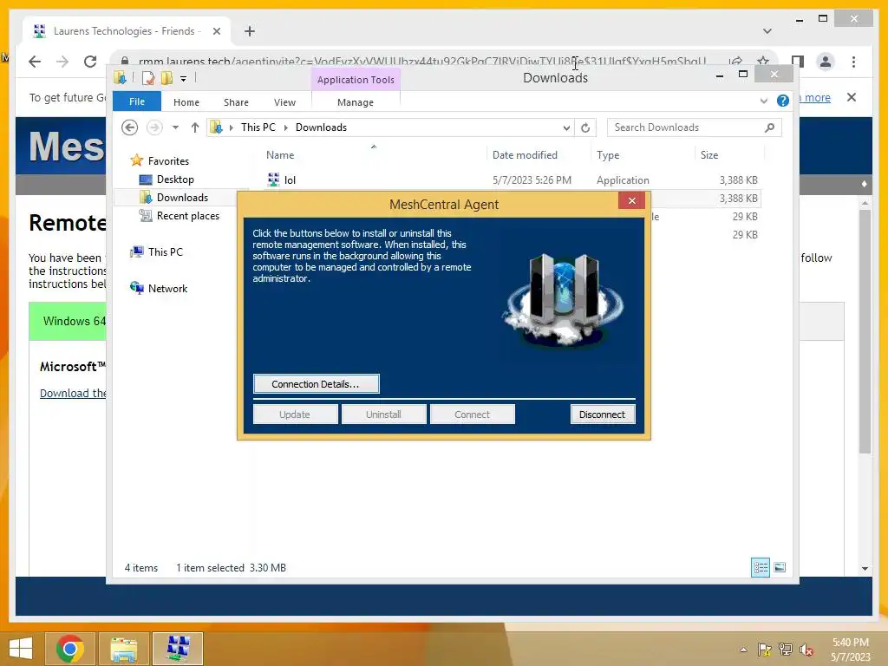888x666 pixels.
Task: Open Chrome side panel icon
Action: [798, 62]
